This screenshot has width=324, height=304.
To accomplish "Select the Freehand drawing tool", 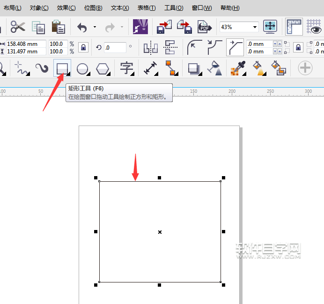I will [x=22, y=68].
